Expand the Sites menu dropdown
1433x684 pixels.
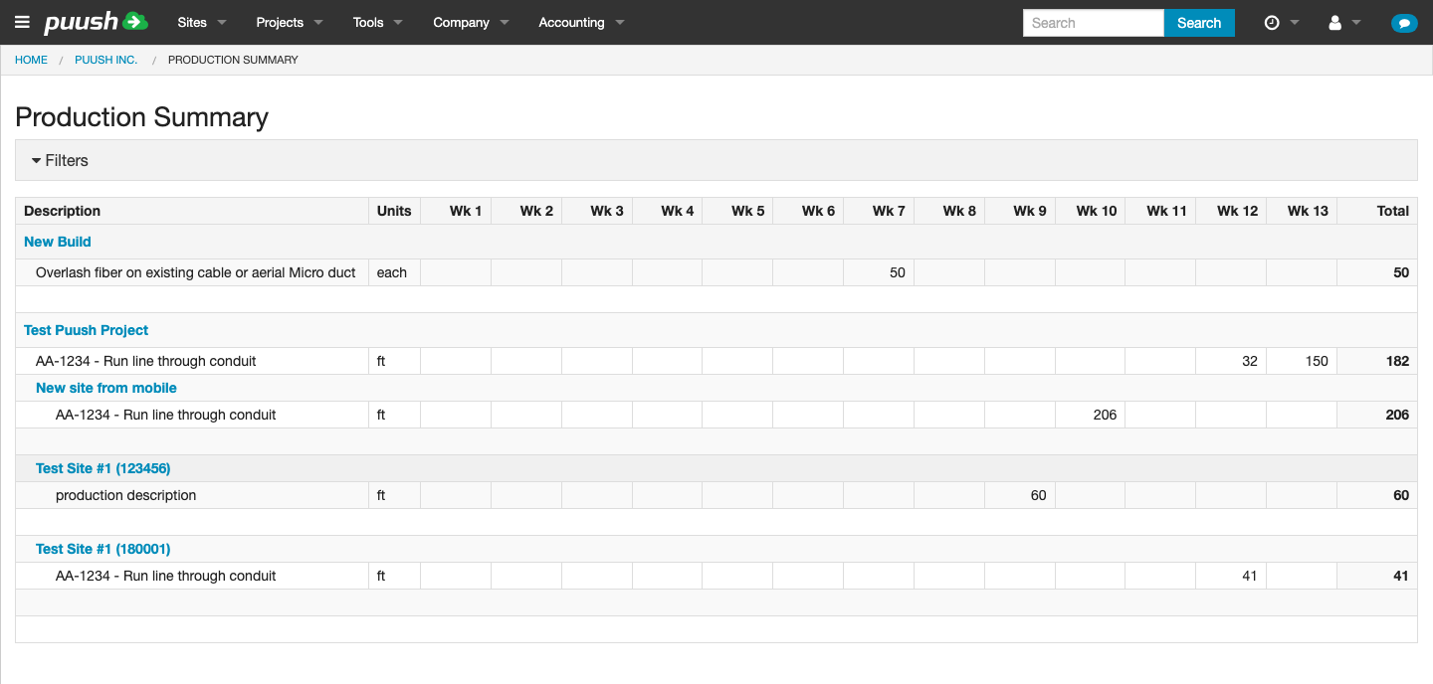194,22
